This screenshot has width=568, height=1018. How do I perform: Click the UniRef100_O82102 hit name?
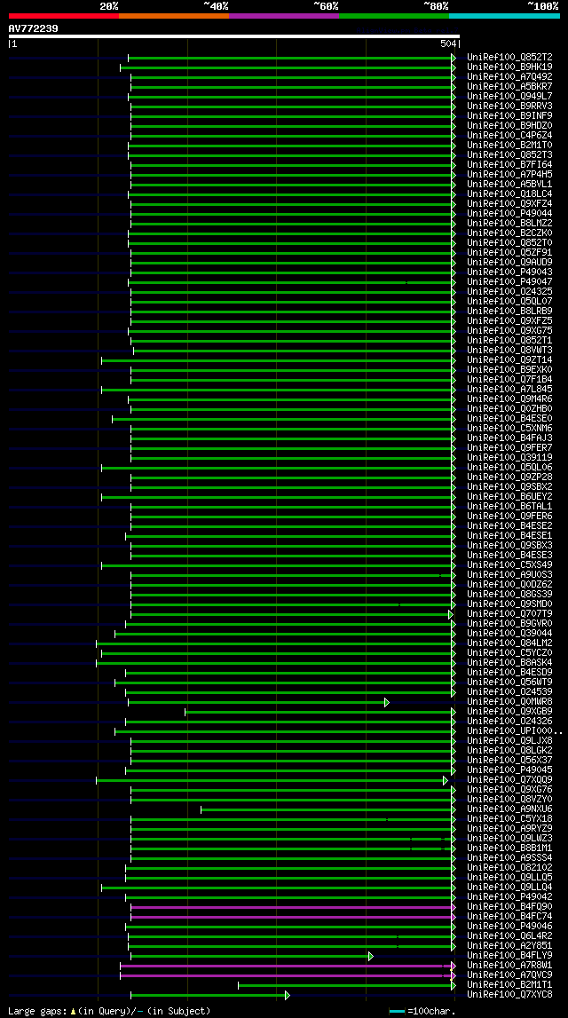coord(509,868)
